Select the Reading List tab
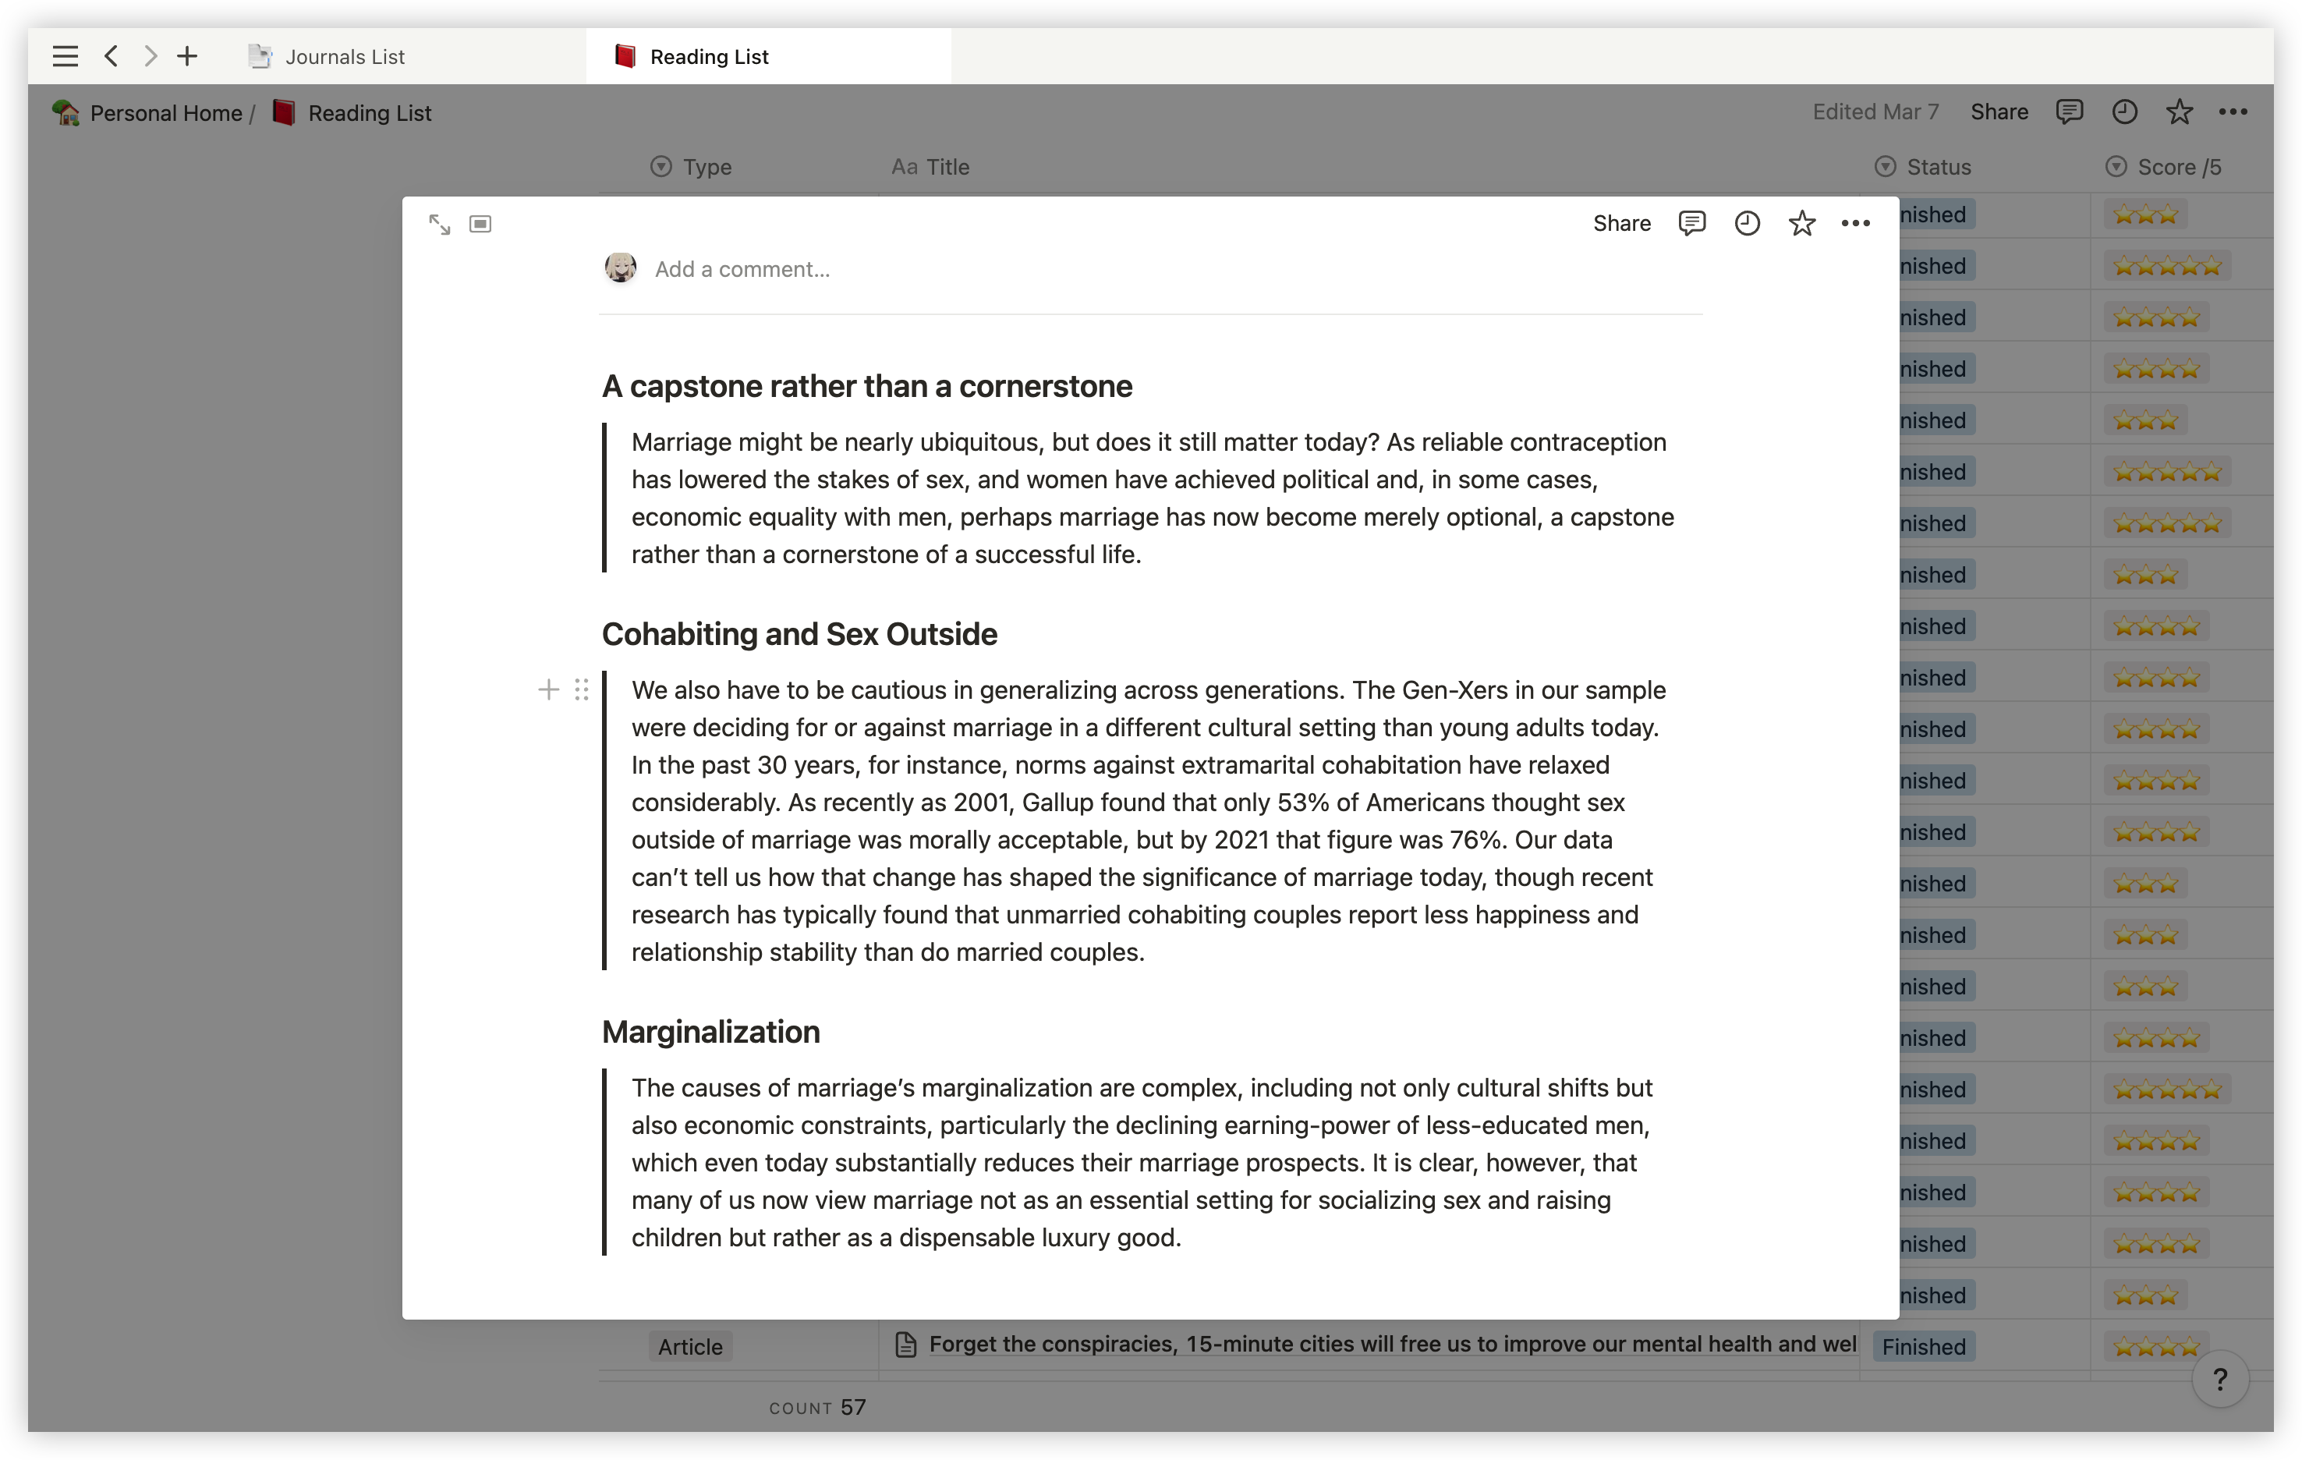 [x=769, y=56]
